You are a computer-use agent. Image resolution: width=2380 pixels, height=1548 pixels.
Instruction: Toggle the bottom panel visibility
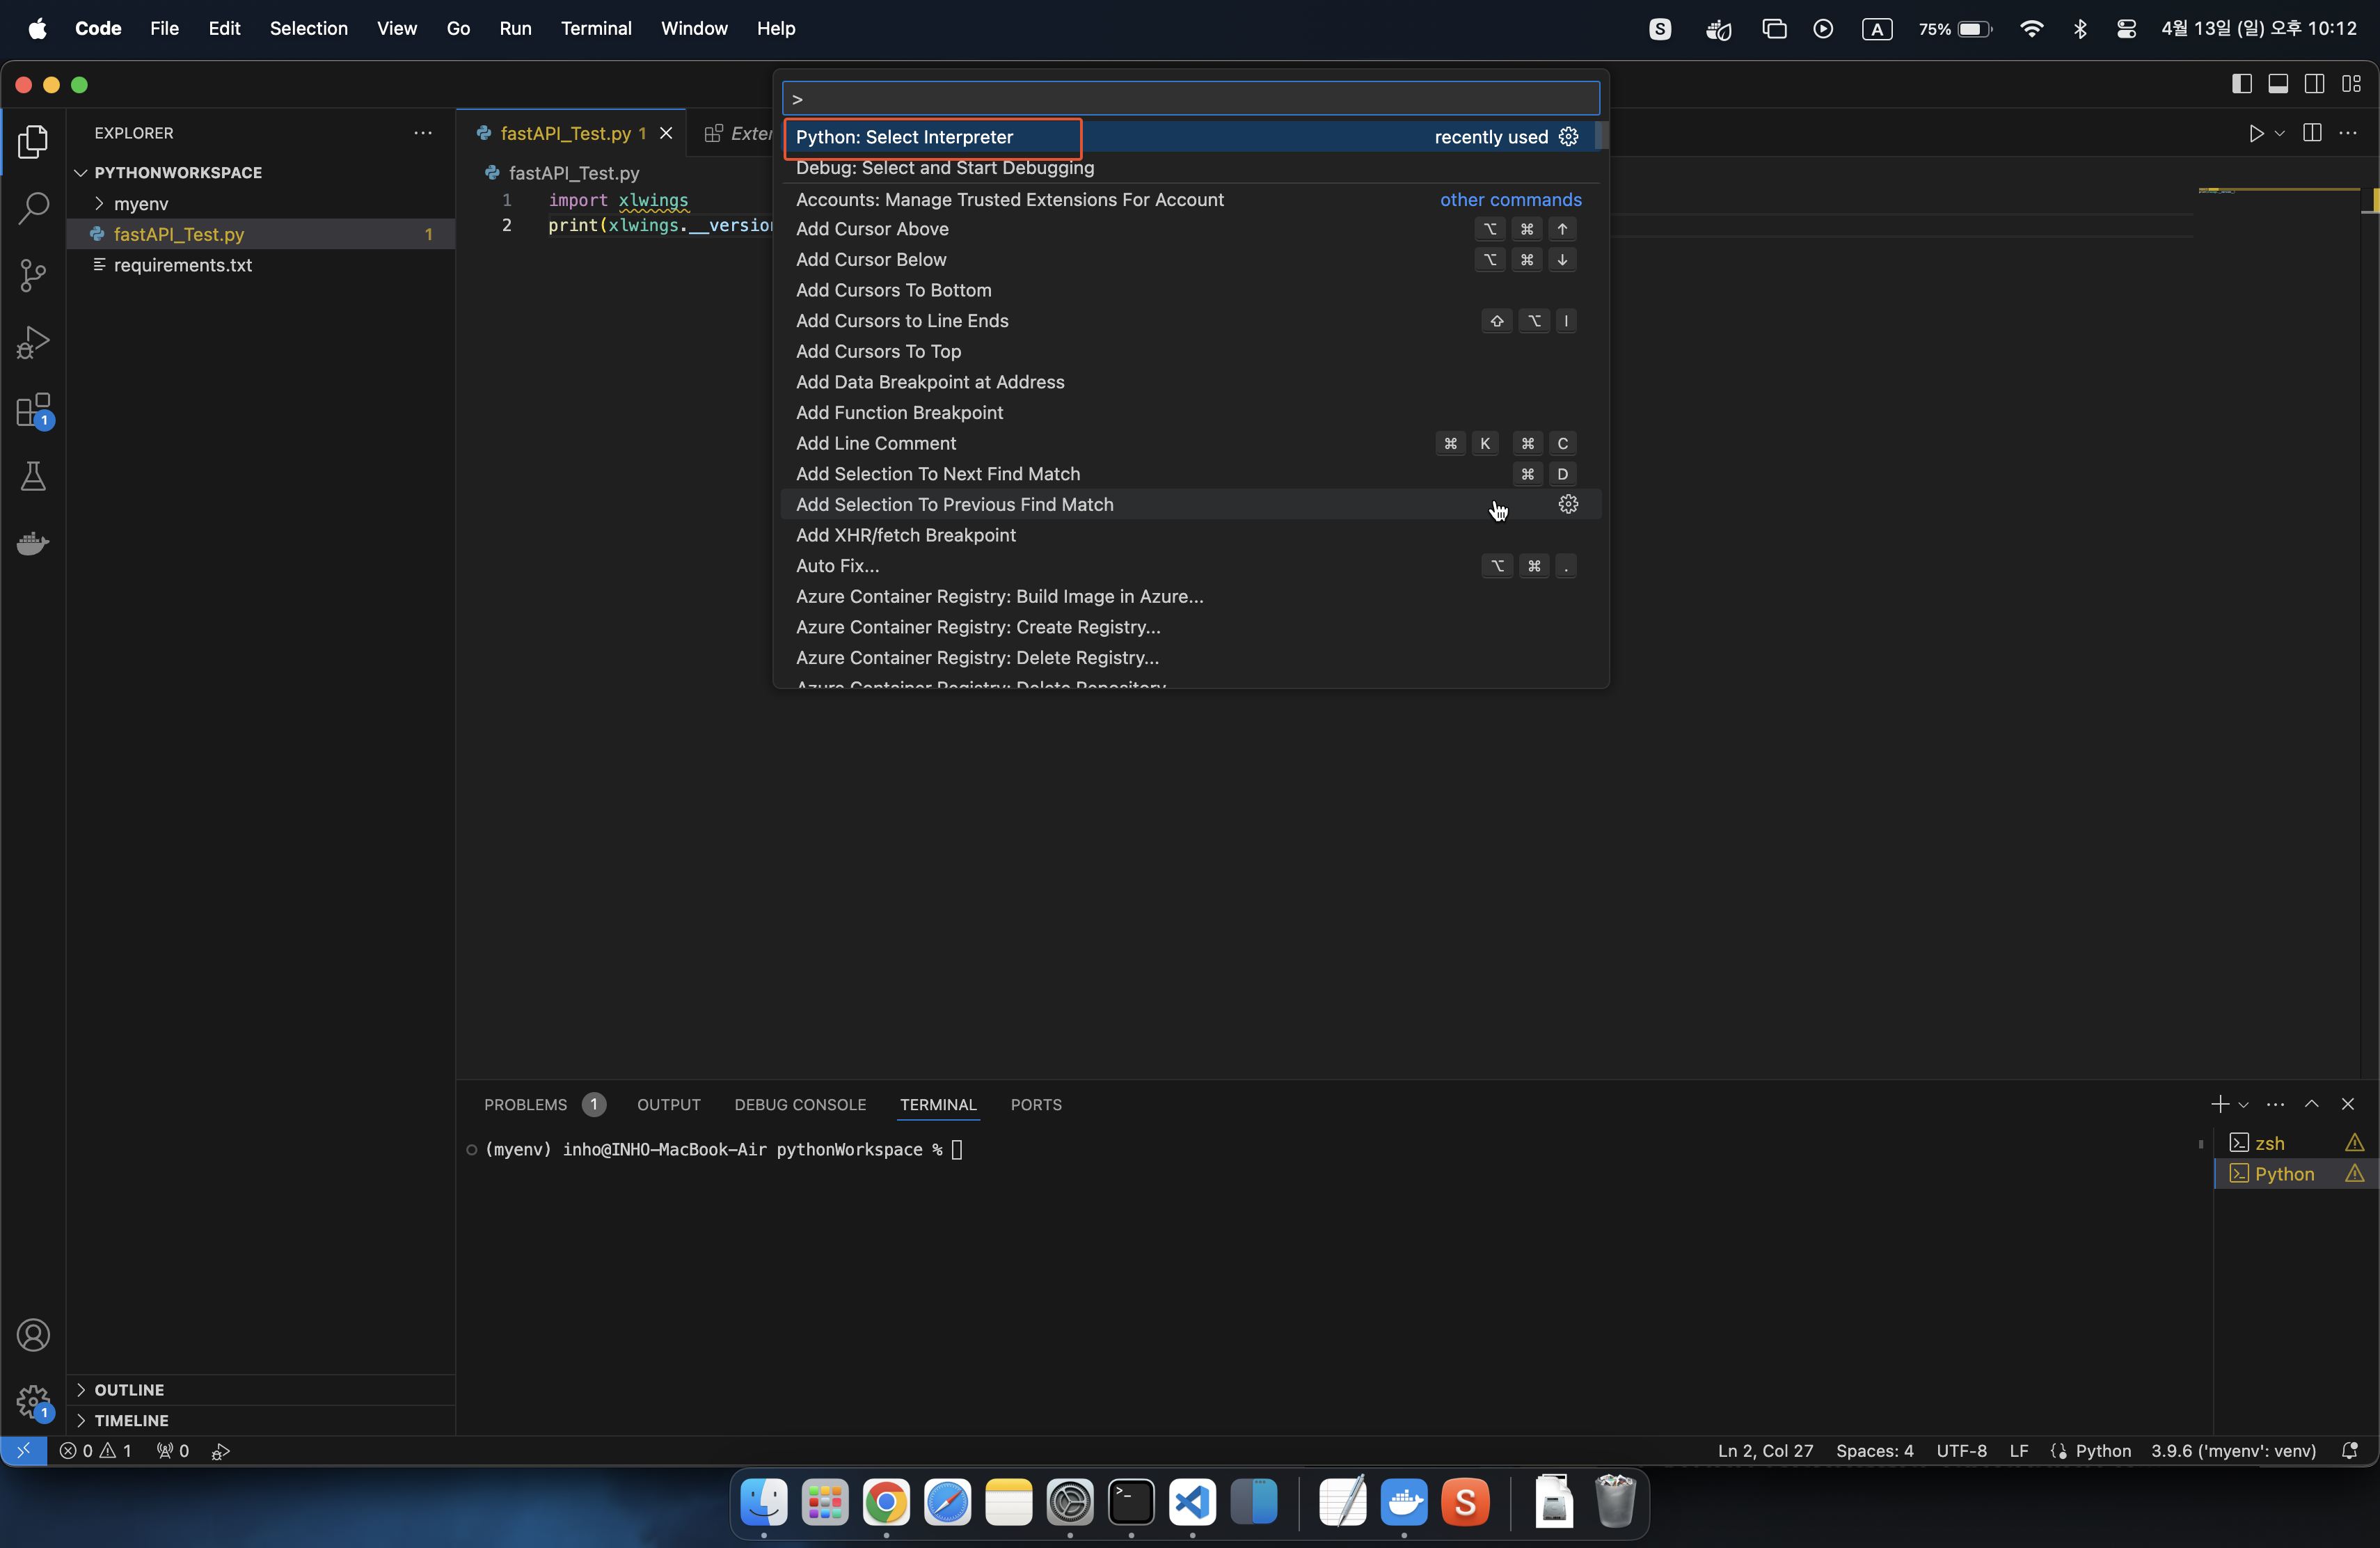click(2278, 84)
